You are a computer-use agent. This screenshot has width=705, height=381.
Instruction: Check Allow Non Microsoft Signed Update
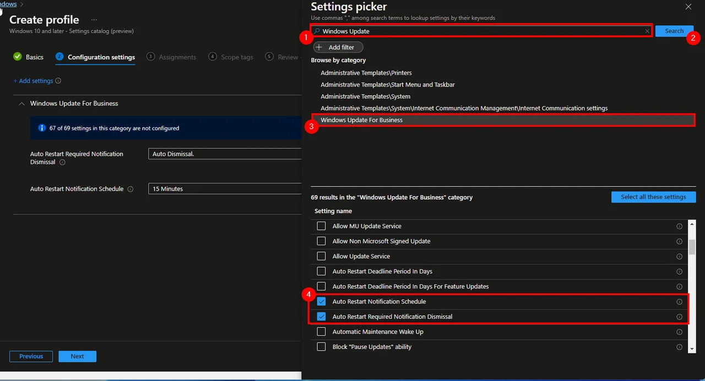[x=321, y=241]
